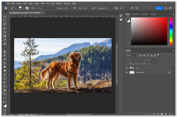Open the painting Mode dropdown
The image size is (177, 117).
coord(46,8)
